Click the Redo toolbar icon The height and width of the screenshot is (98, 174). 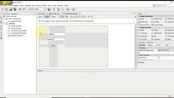pos(24,9)
